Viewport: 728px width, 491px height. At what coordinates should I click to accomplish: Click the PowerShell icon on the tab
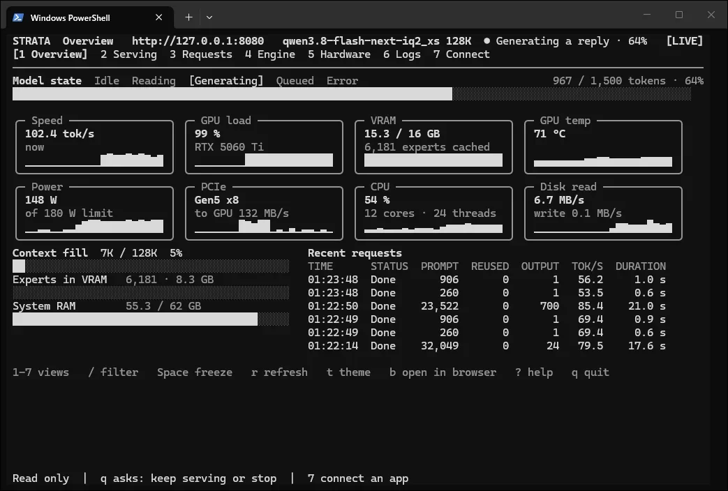18,17
